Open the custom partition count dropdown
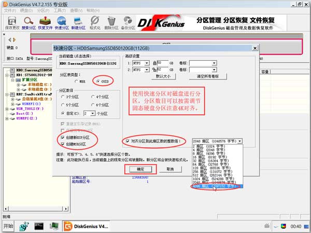 click(93, 114)
